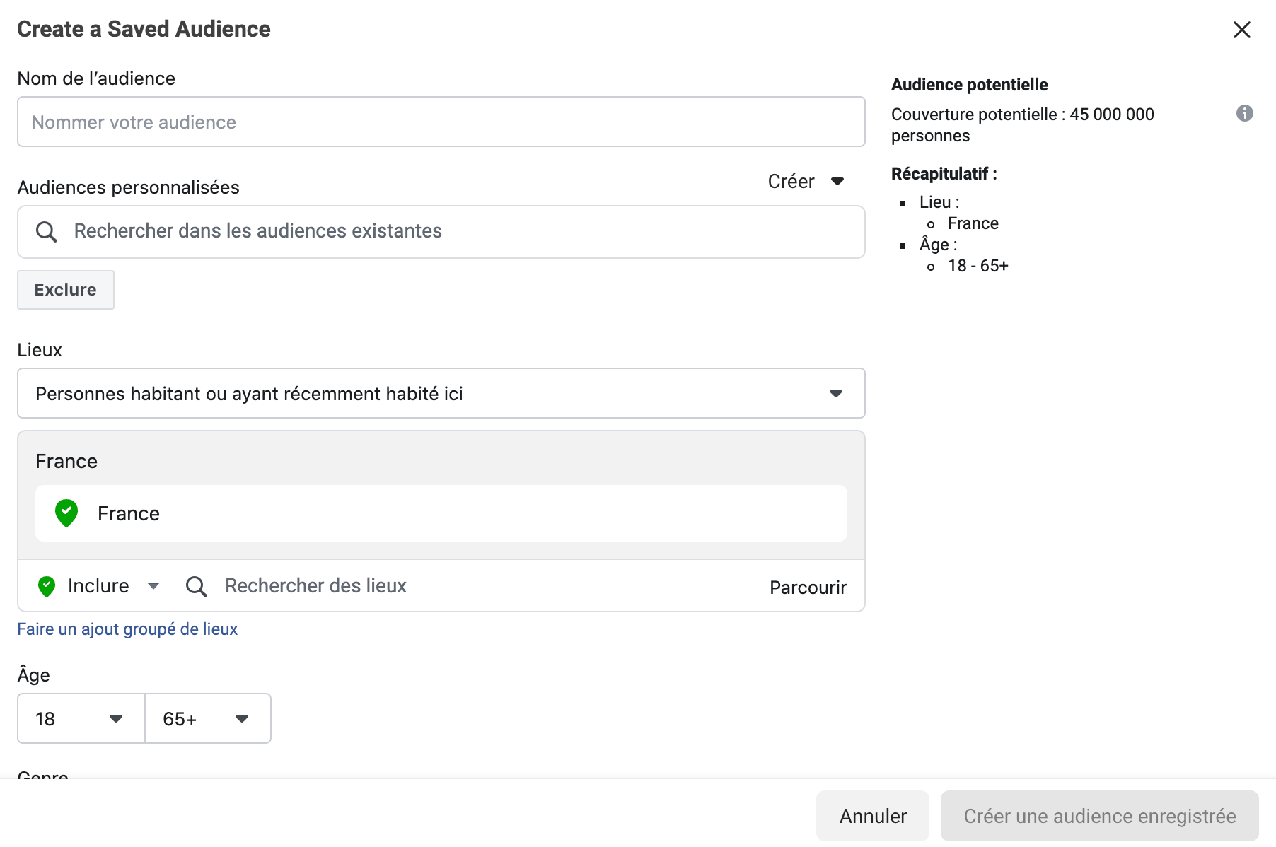
Task: Focus 'Rechercher dans les audiences existantes' field
Action: point(441,232)
